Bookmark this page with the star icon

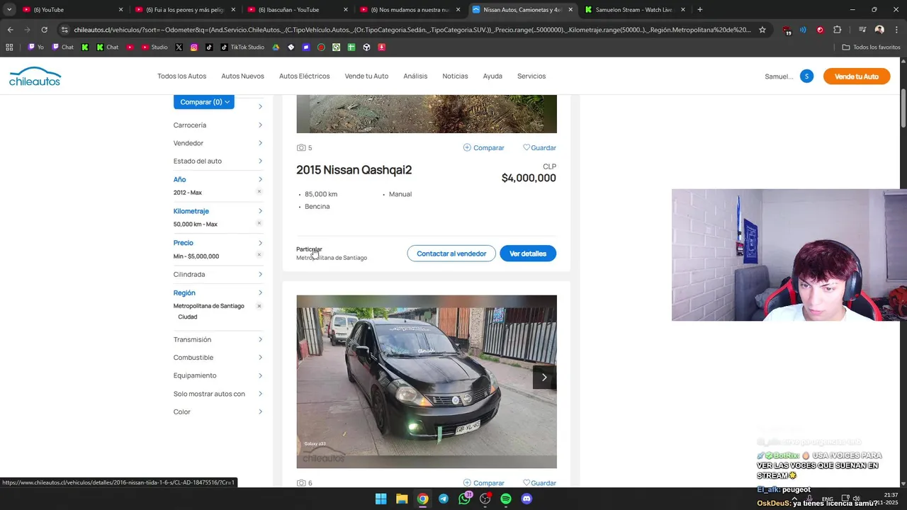point(762,30)
